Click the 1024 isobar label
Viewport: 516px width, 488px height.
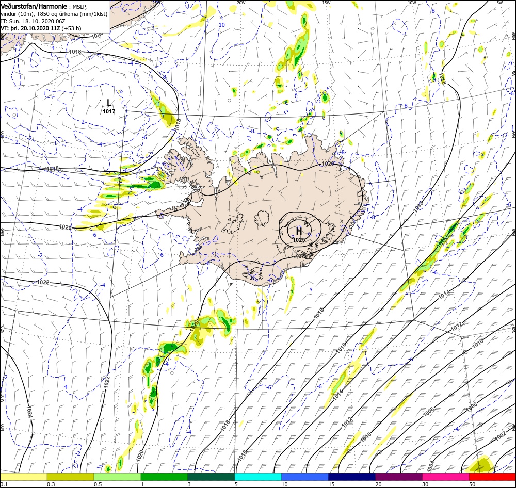pos(29,412)
